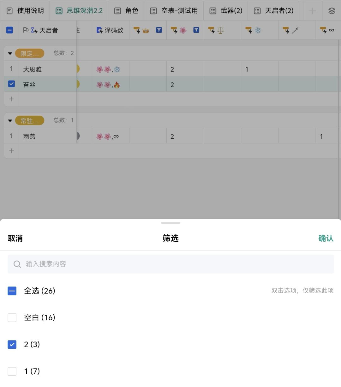Select the 雨燕 cell

(48, 136)
